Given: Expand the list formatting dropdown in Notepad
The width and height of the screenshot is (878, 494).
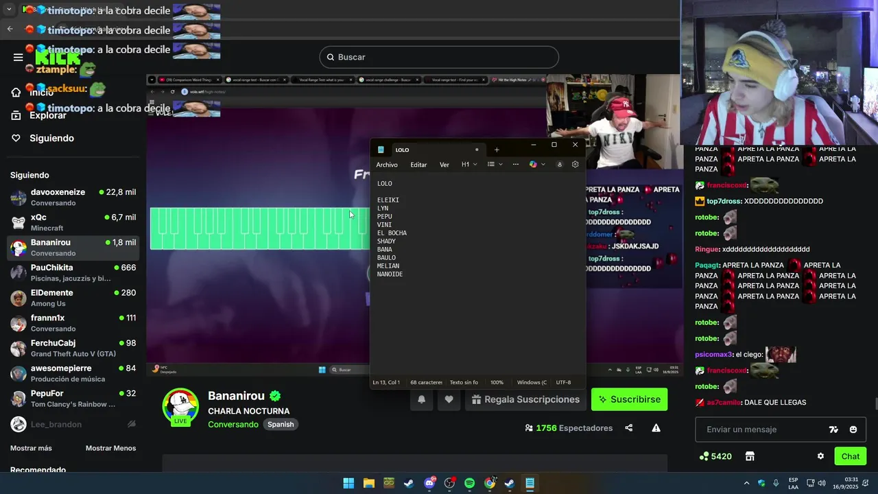Looking at the screenshot, I should pos(495,165).
